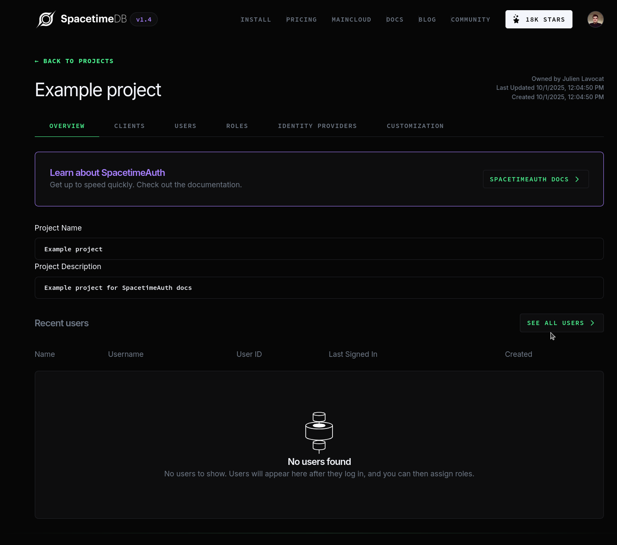This screenshot has height=545, width=617.
Task: Click the chevron arrow on SPACETIMEAUTH DOCS
Action: [577, 179]
